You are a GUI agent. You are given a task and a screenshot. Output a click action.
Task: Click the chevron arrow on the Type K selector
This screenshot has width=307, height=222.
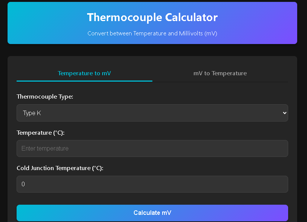point(284,113)
